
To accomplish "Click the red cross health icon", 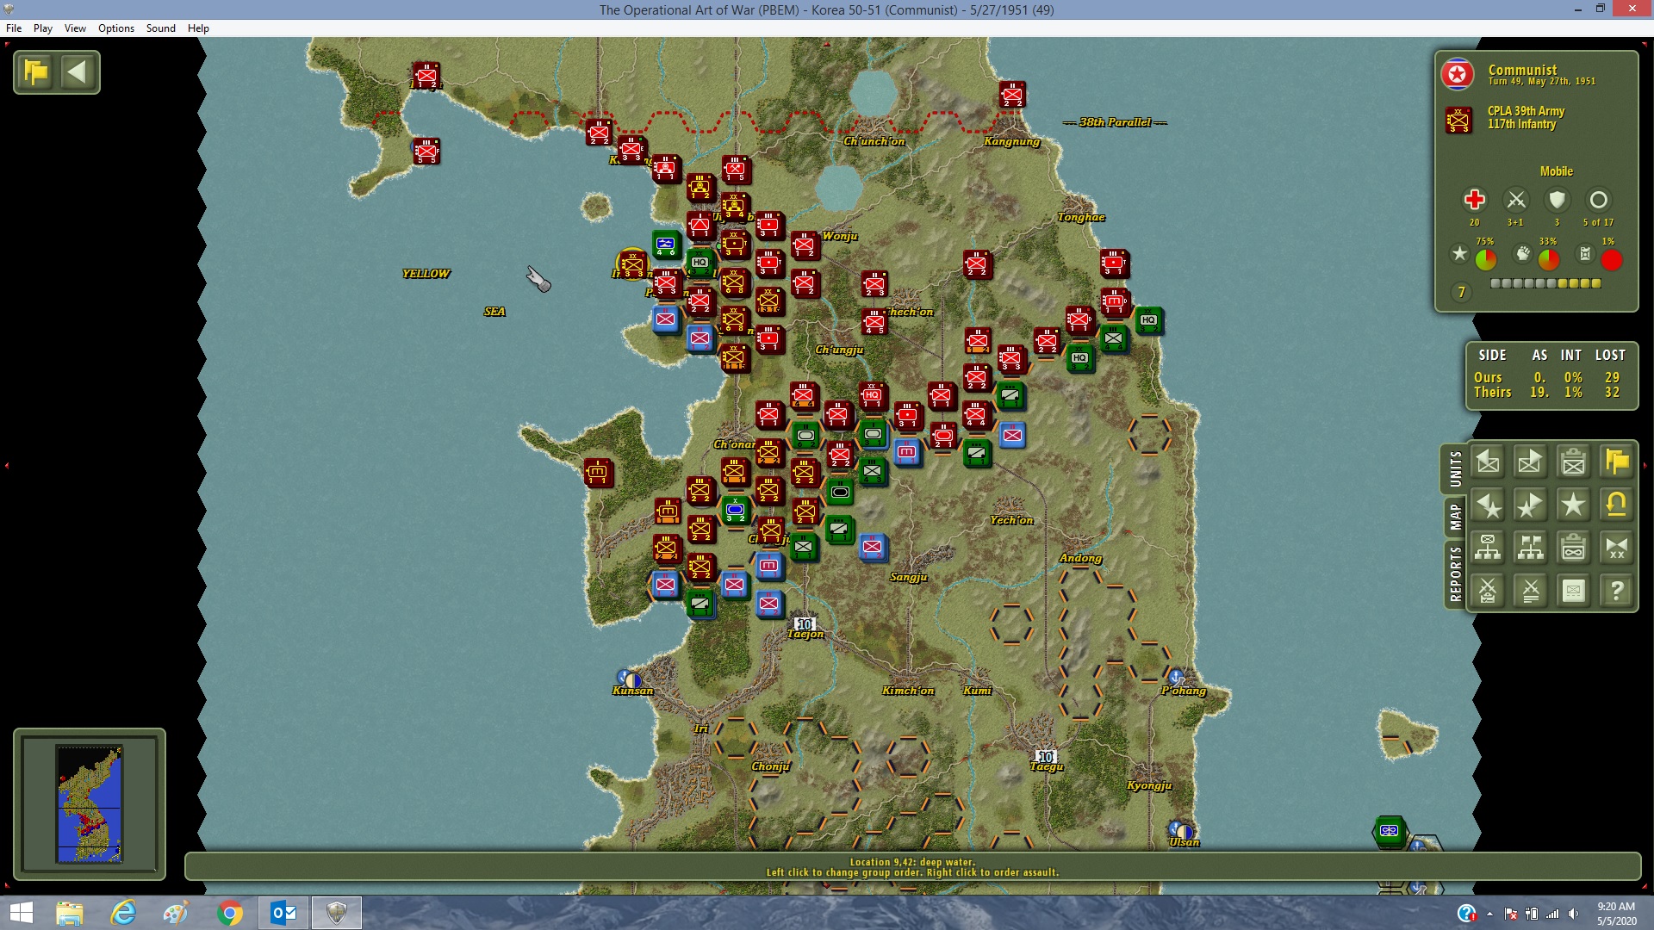I will 1474,200.
